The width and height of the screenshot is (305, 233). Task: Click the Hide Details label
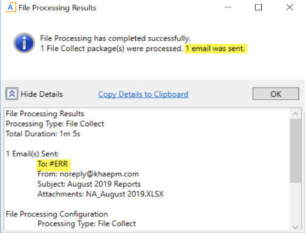coord(42,94)
